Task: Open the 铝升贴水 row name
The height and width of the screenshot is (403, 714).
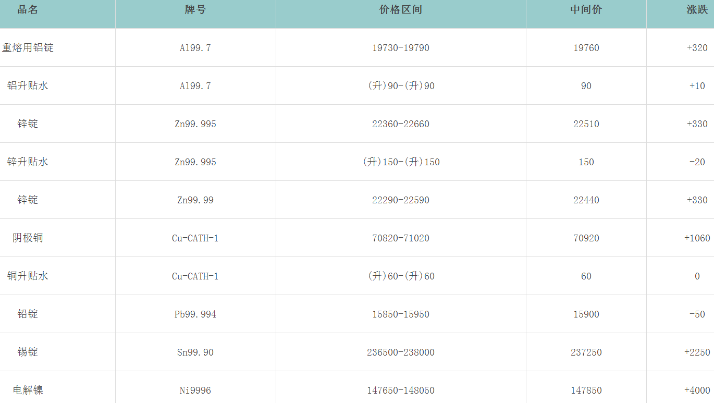Action: coord(28,86)
